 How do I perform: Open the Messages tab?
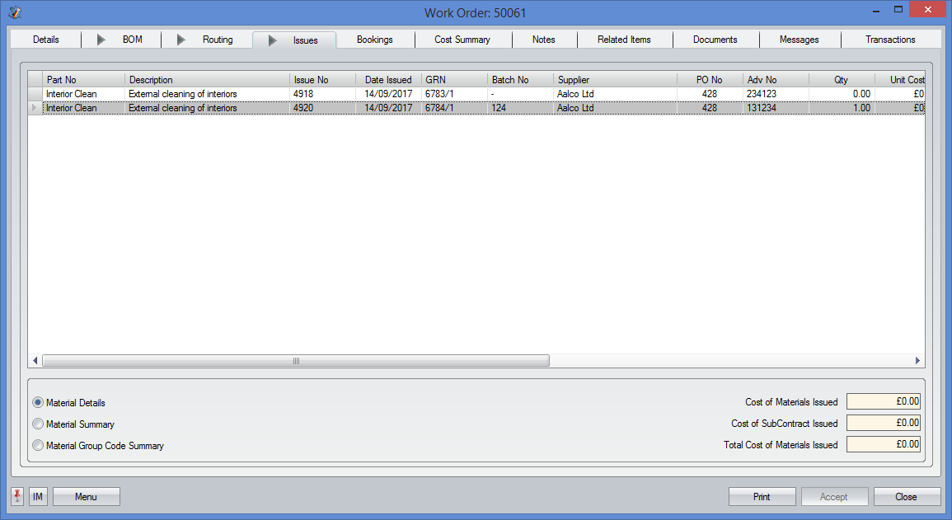(799, 40)
